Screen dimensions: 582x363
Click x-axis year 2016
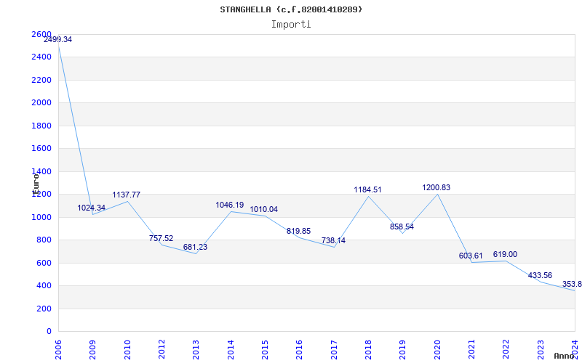(x=299, y=349)
